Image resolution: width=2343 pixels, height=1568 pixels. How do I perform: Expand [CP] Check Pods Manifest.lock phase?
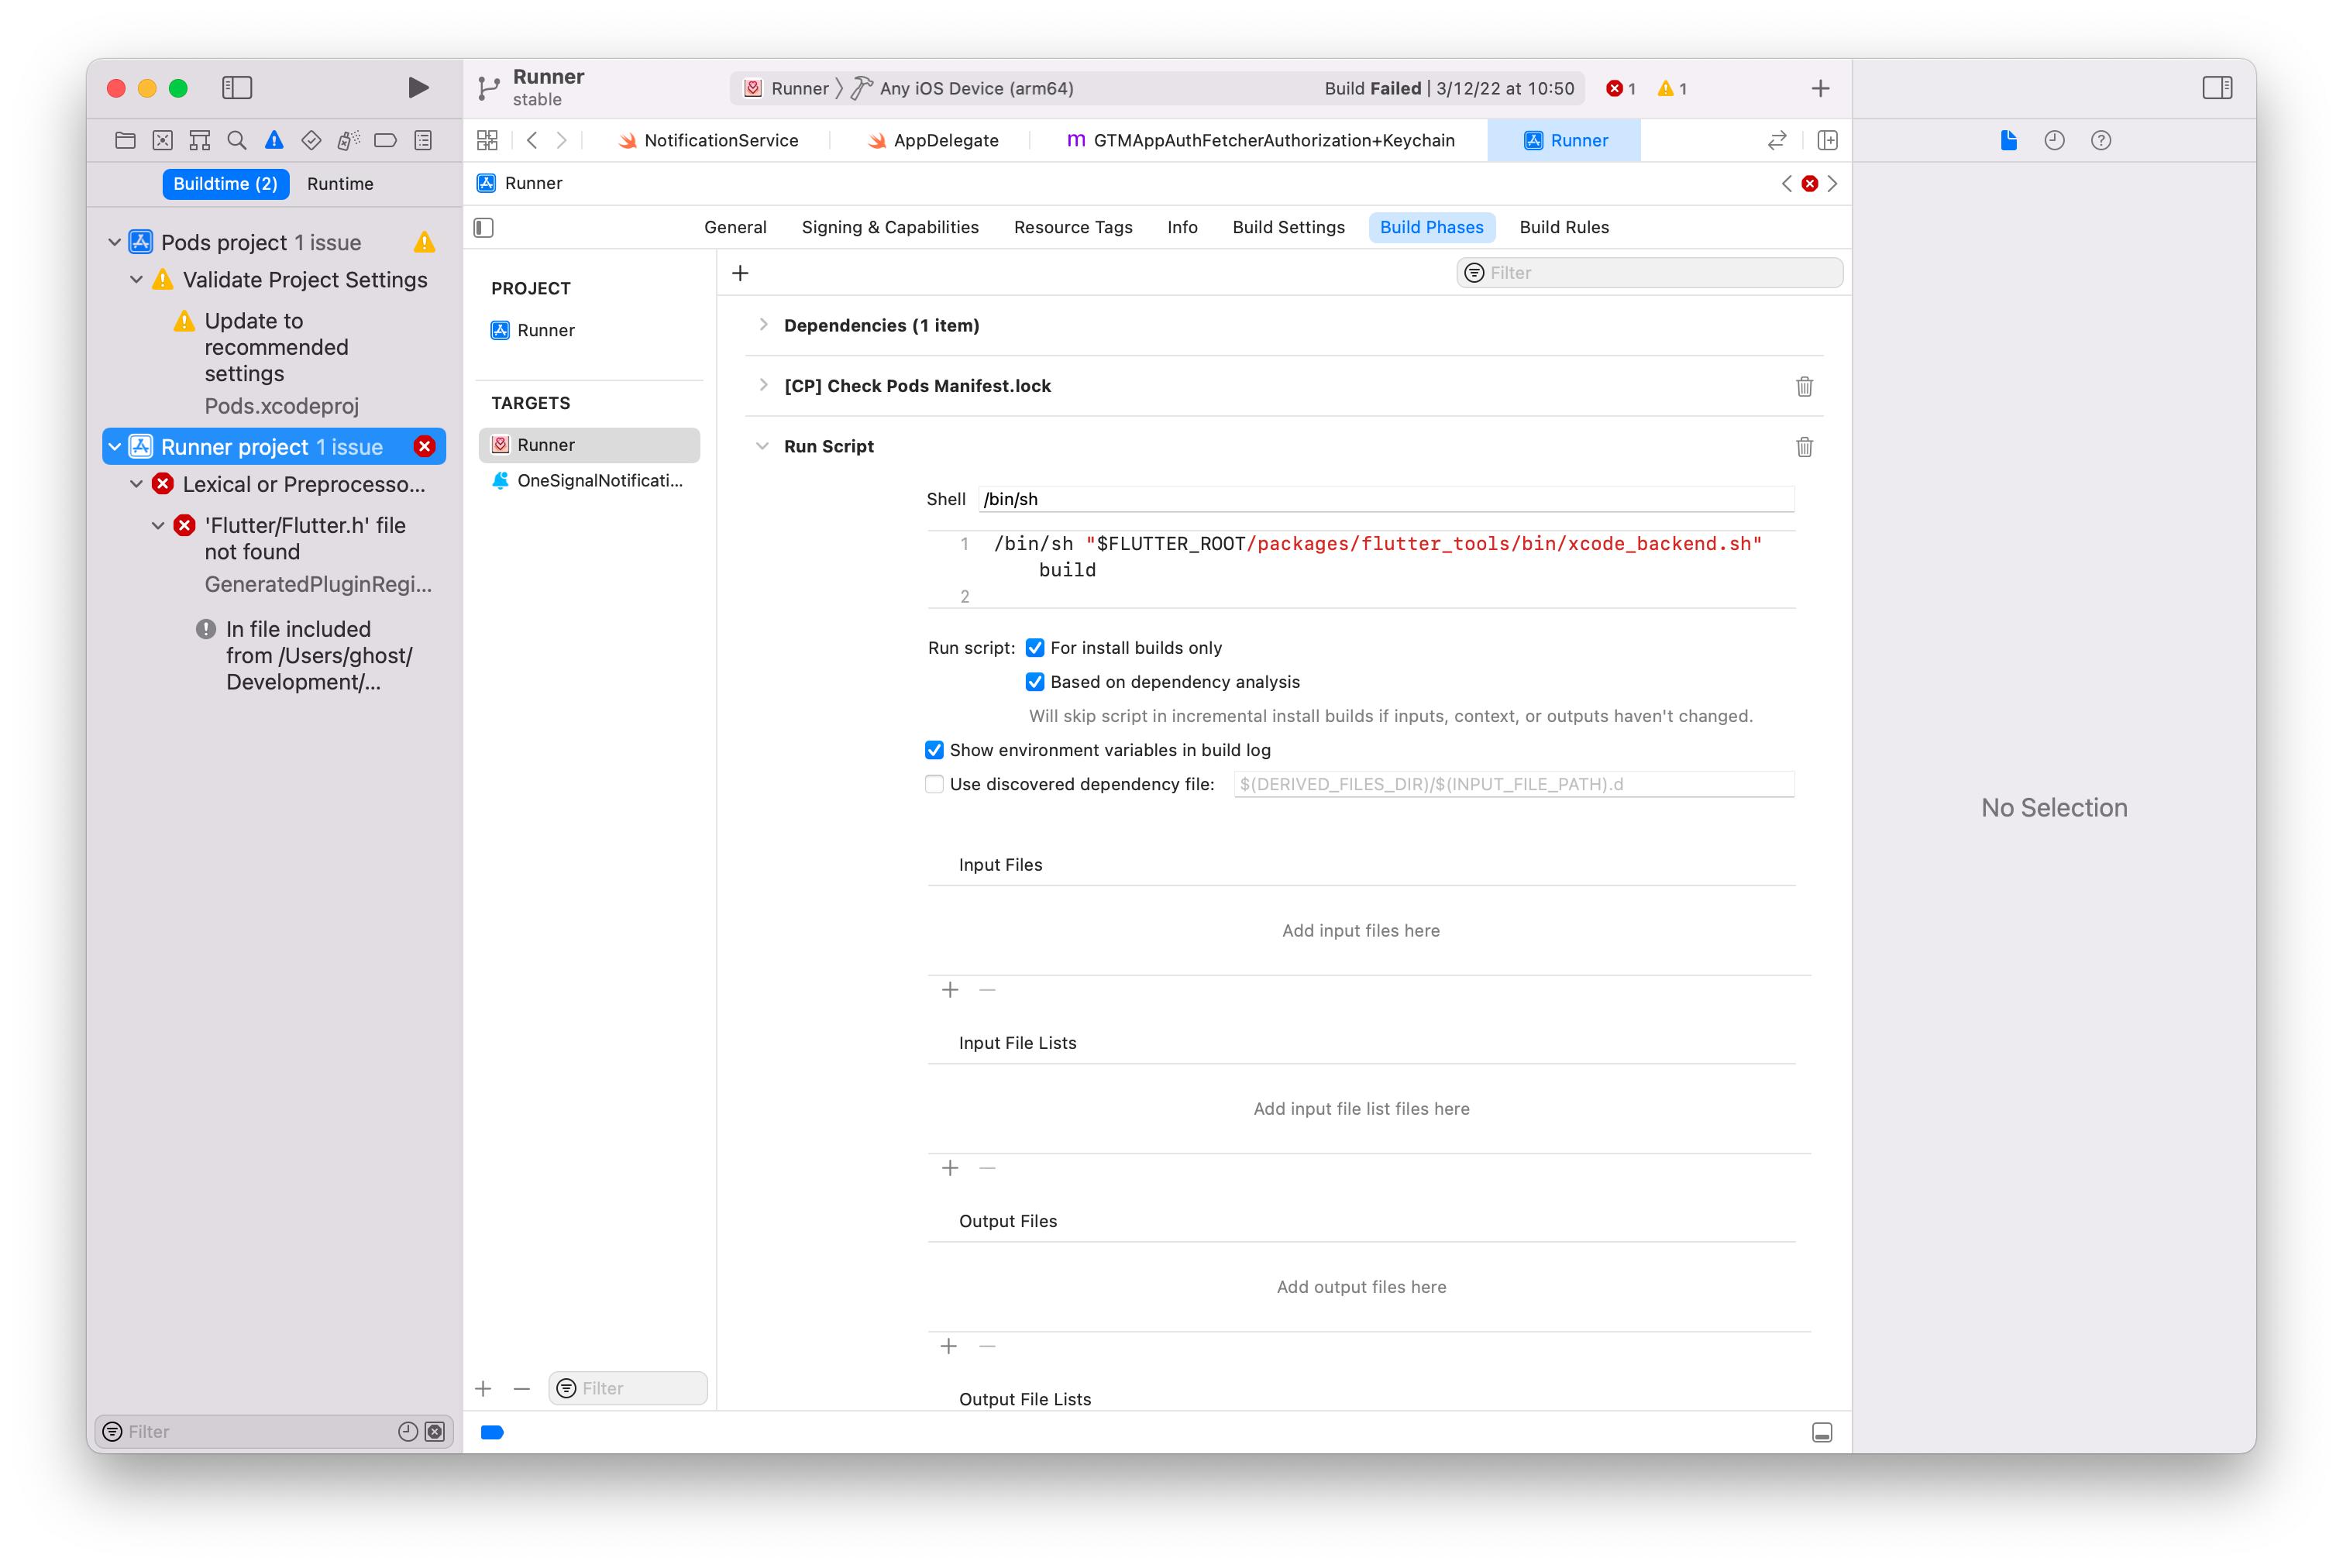(763, 385)
